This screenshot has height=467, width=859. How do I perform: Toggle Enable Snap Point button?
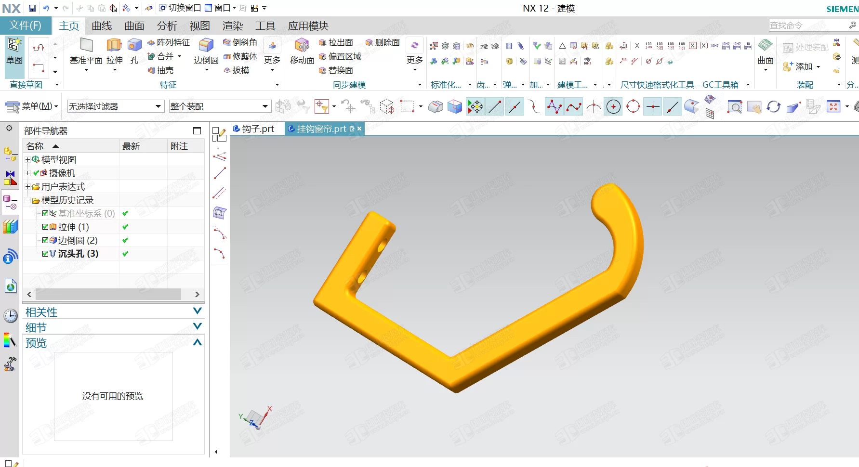click(475, 106)
